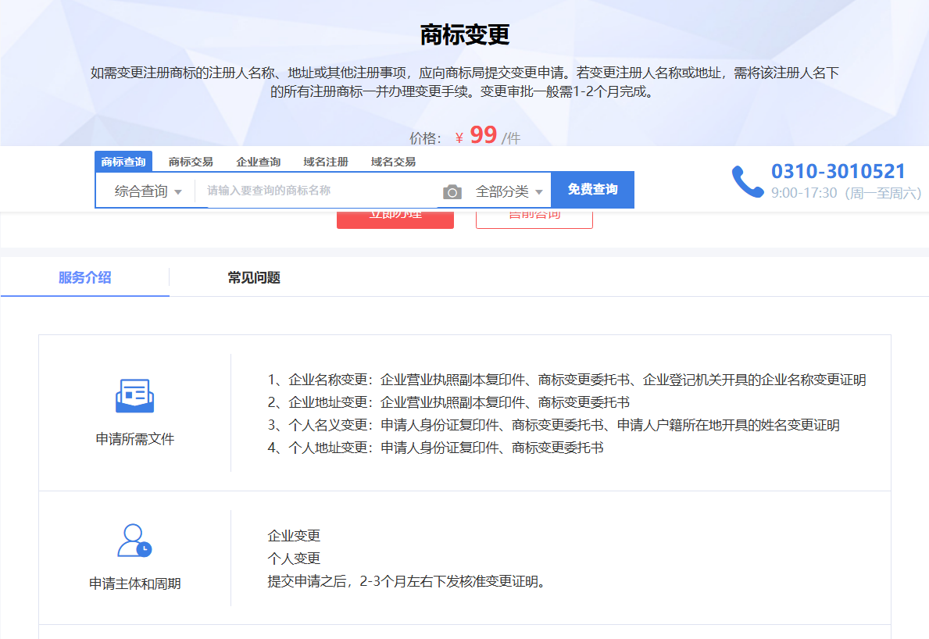Click the 免费查询 search button
This screenshot has width=929, height=639.
pos(592,190)
